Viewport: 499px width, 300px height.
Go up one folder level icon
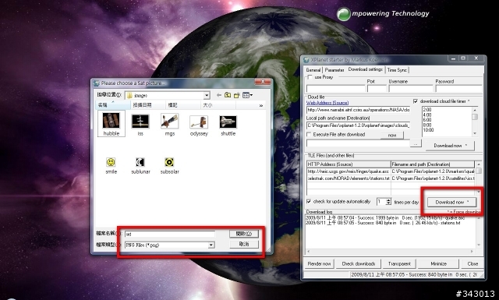[228, 95]
